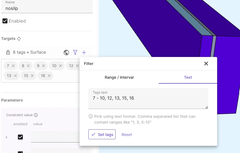Screen dimensions: 240x153
Task: Select the Text tab
Action: click(x=188, y=77)
